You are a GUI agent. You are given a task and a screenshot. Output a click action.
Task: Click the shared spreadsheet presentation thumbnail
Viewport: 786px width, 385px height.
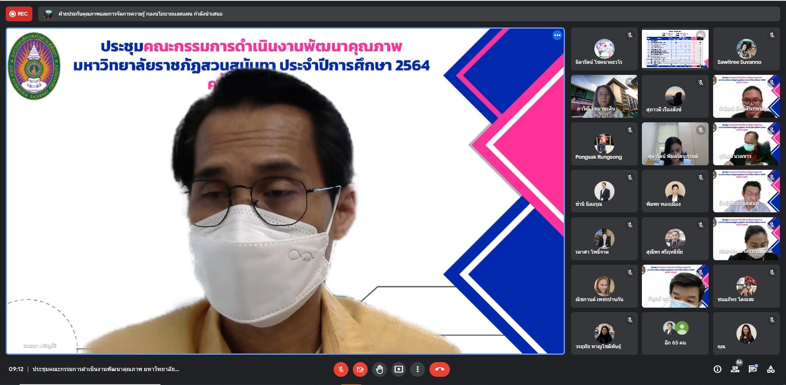(x=675, y=49)
